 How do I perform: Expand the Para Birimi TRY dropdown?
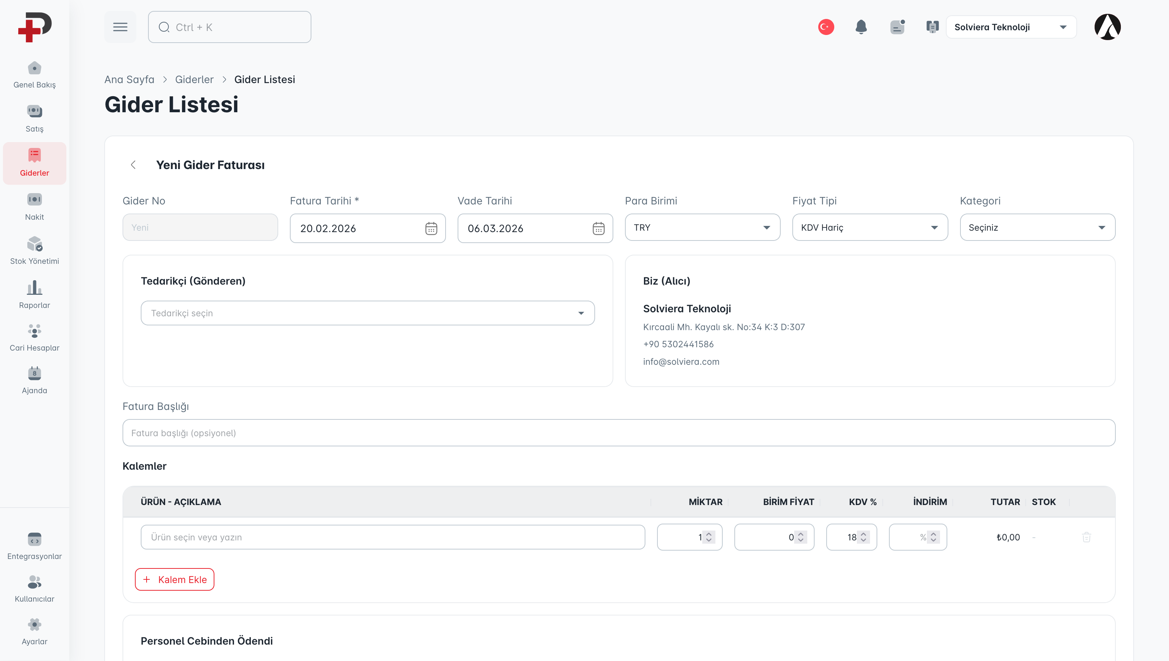702,227
